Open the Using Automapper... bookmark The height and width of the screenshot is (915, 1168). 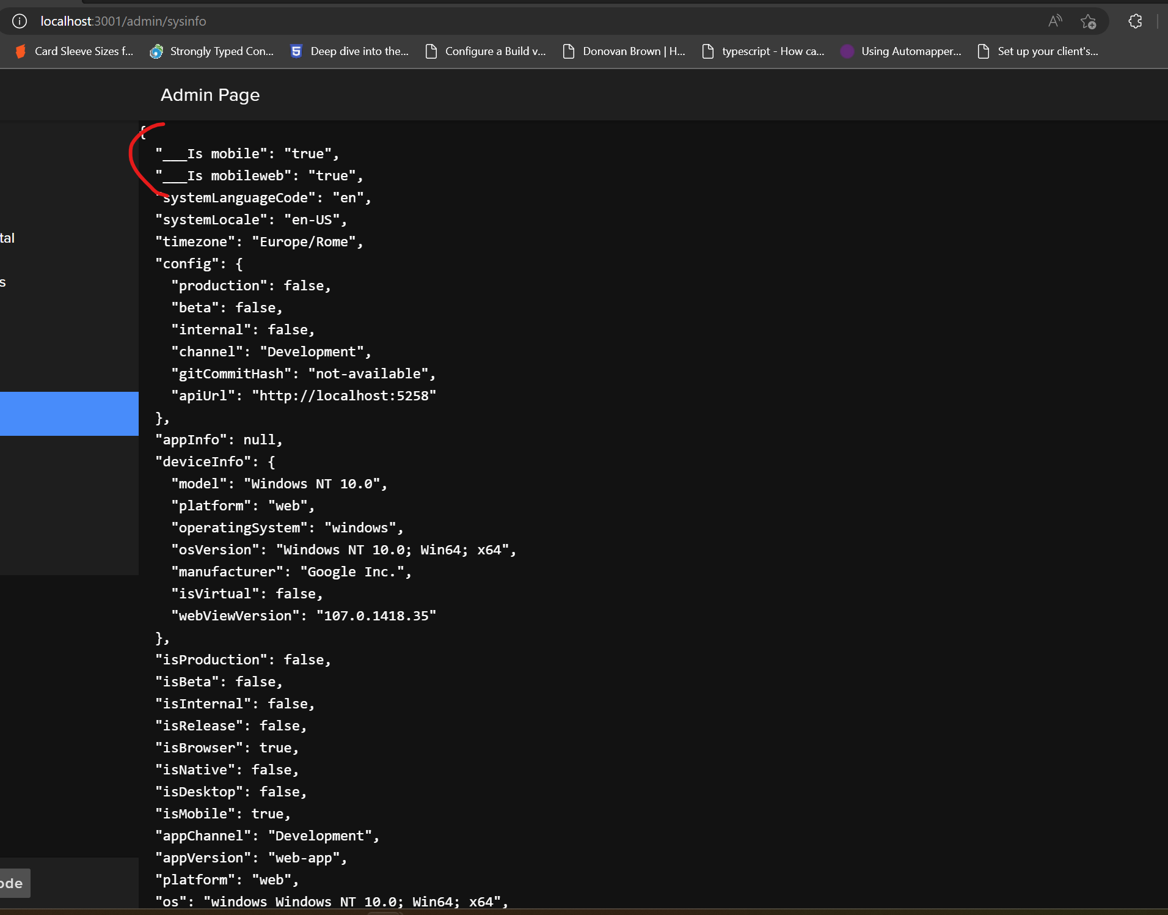pos(901,51)
